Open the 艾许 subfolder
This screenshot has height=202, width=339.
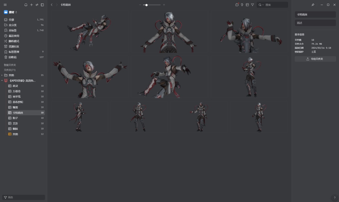(26, 123)
